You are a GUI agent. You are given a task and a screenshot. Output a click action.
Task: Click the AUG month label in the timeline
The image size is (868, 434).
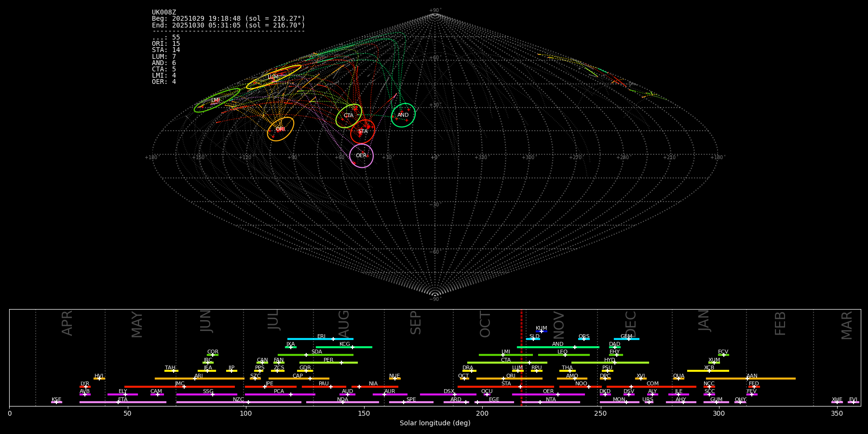(344, 324)
